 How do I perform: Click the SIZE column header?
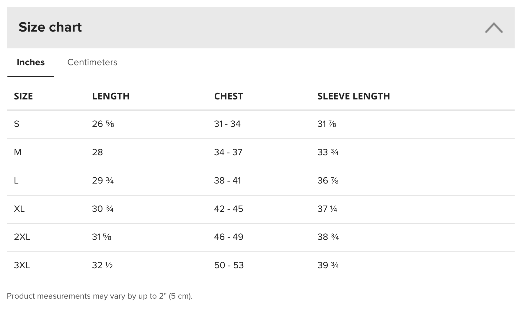pyautogui.click(x=23, y=96)
